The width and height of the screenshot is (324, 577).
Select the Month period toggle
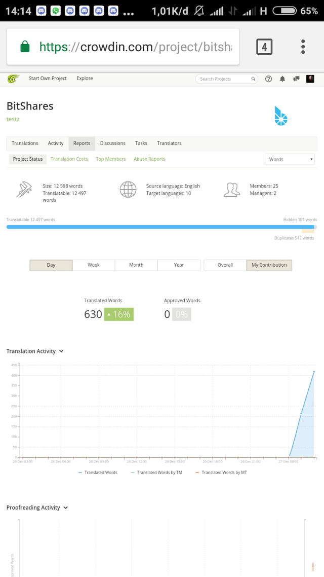click(x=136, y=265)
